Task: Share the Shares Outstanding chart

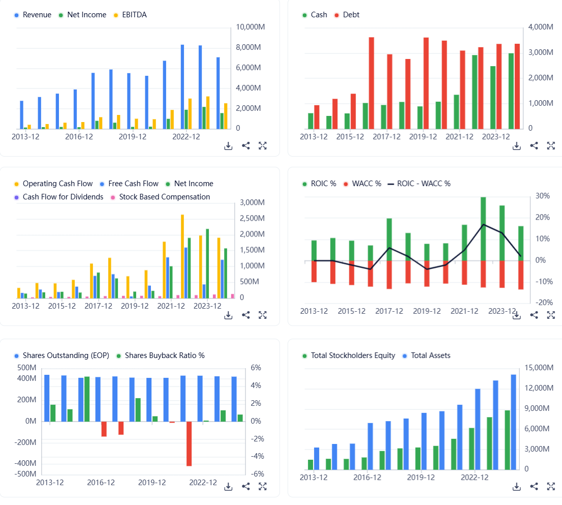Action: [246, 486]
